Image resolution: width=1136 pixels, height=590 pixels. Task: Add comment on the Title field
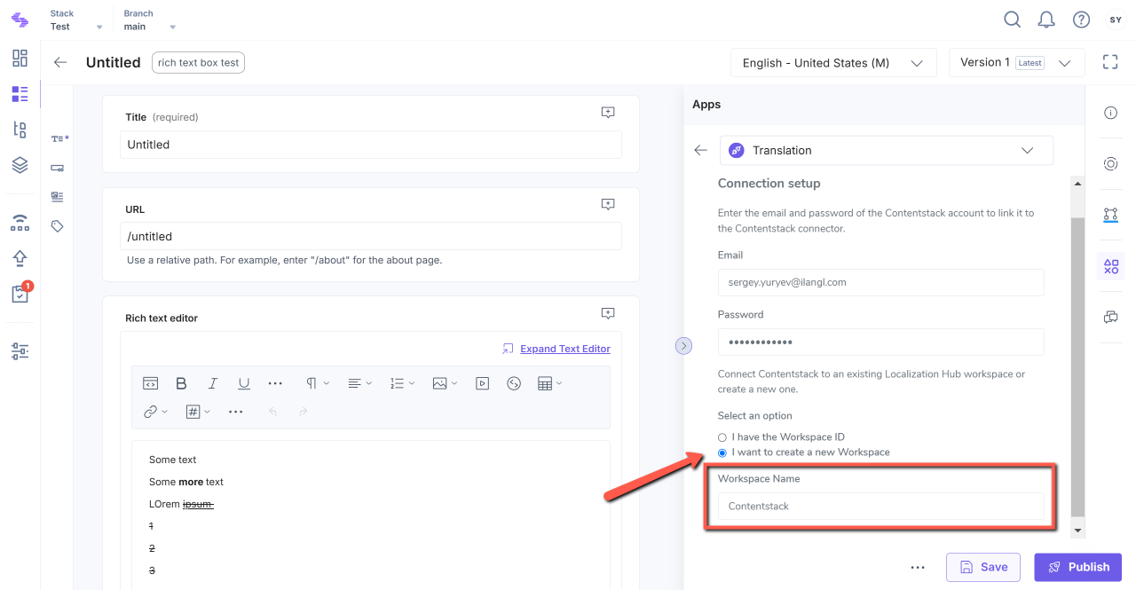pyautogui.click(x=608, y=113)
